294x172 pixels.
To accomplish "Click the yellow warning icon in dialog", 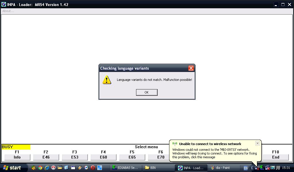I will coord(107,80).
